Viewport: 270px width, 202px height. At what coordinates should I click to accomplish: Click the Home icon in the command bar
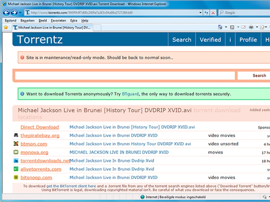click(220, 27)
